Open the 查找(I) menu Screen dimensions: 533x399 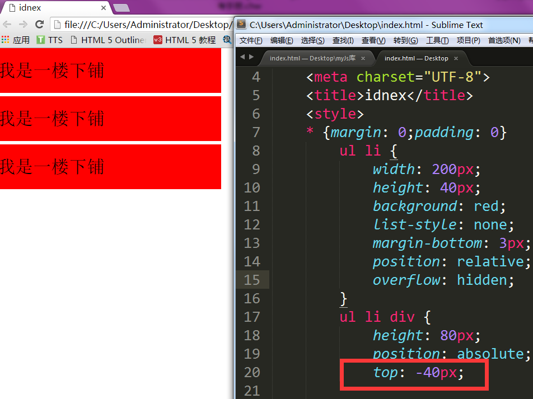tap(343, 40)
